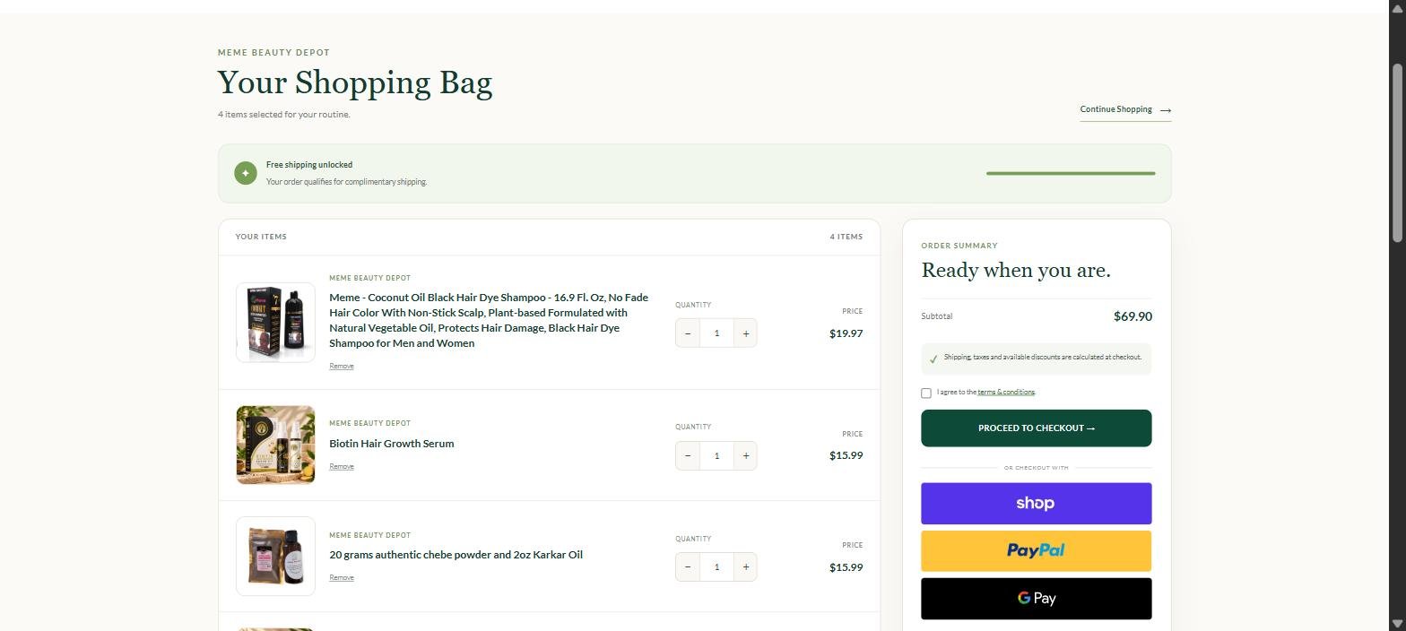The image size is (1406, 631).
Task: Click the 'Free shipping unlocked' text
Action: point(309,165)
